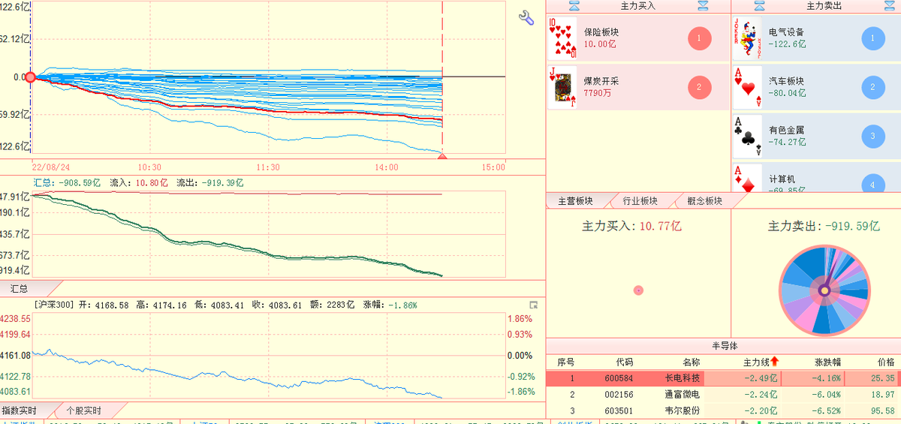Click the 流入: 10.80亿 inflow value

click(140, 182)
